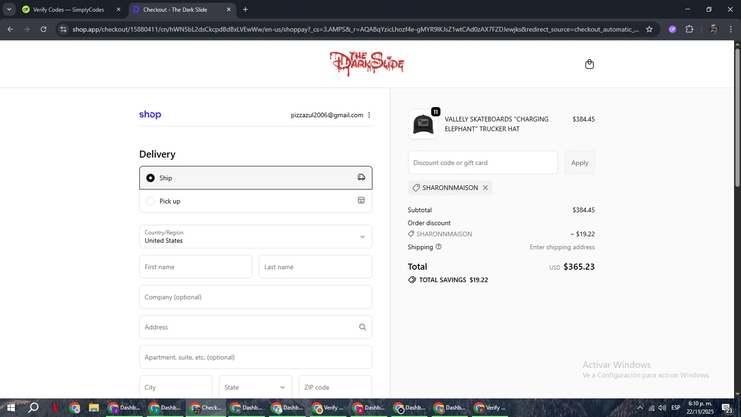The width and height of the screenshot is (741, 417).
Task: Click the Shop logo
Action: pyautogui.click(x=150, y=115)
